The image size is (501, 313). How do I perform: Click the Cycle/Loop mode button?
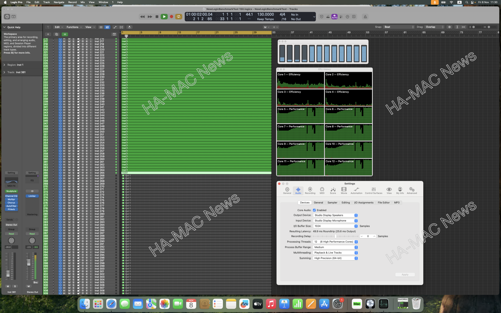click(179, 16)
